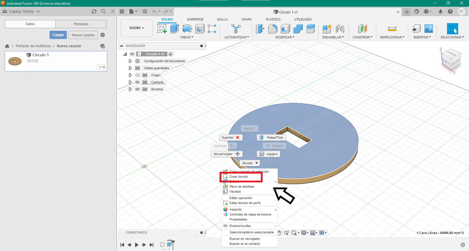Show the Origen folder with its eye icon
The width and height of the screenshot is (469, 251).
tap(137, 75)
